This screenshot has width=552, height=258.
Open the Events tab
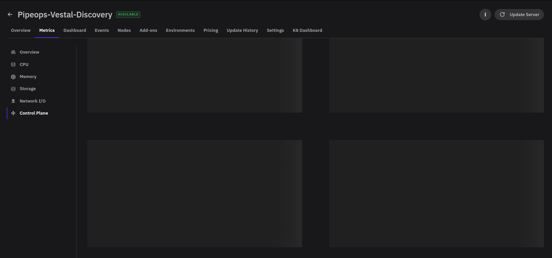point(102,30)
